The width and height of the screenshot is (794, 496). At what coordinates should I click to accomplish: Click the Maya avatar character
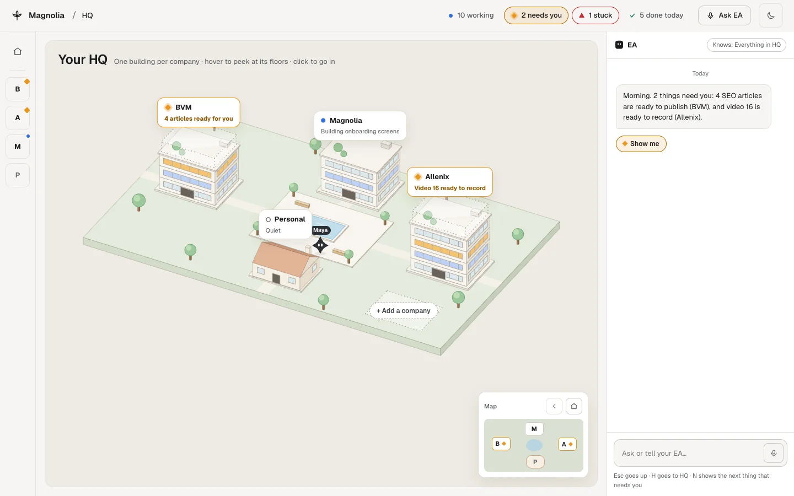(x=320, y=245)
